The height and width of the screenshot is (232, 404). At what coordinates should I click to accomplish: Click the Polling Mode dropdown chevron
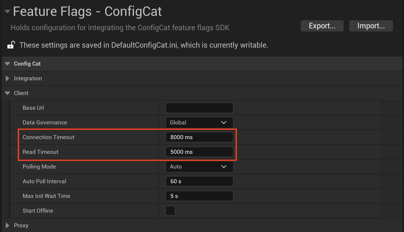[224, 166]
